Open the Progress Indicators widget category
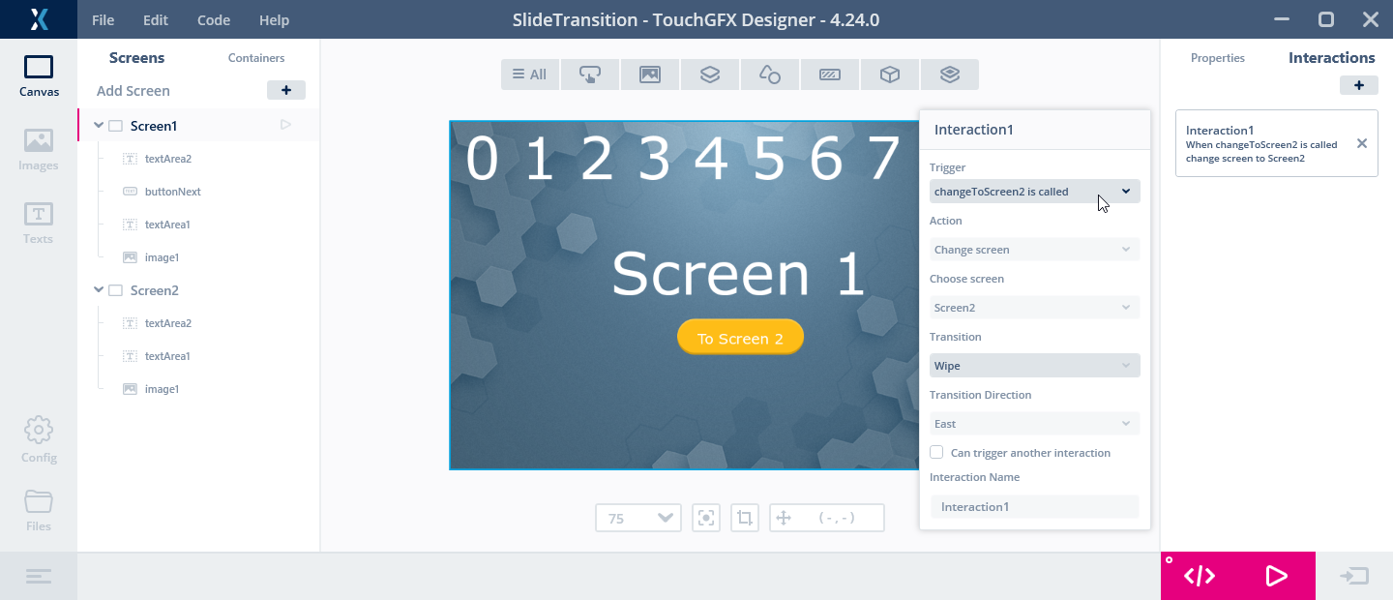1393x600 pixels. tap(830, 75)
